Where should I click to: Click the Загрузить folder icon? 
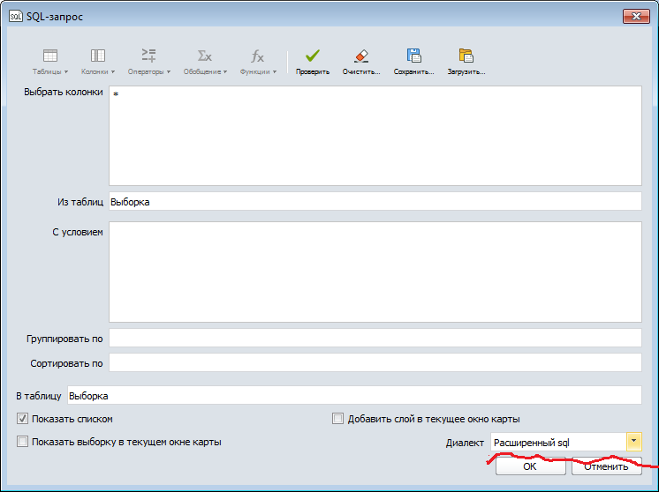466,56
